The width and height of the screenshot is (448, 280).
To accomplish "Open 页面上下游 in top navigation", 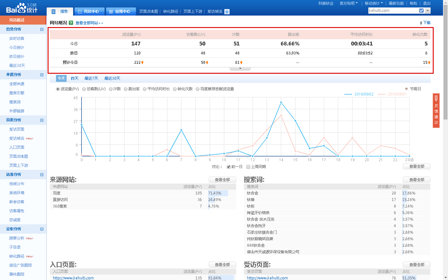I will (x=193, y=12).
